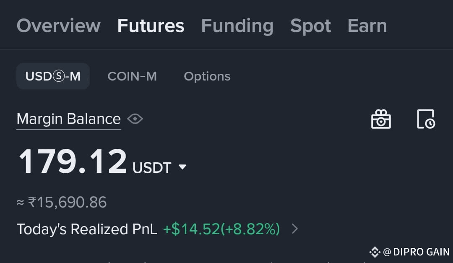Click the green +$14.52(+8.82%) PnL value
The width and height of the screenshot is (453, 263).
pyautogui.click(x=221, y=229)
